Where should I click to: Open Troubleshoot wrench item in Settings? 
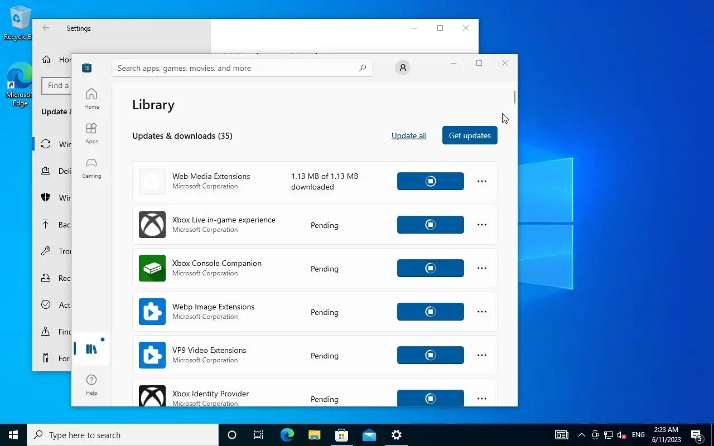(x=52, y=251)
